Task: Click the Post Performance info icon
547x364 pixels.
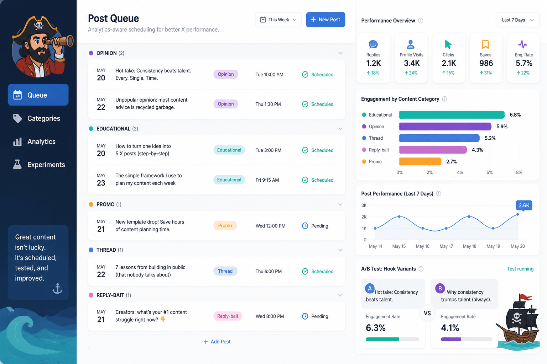Action: click(x=439, y=194)
